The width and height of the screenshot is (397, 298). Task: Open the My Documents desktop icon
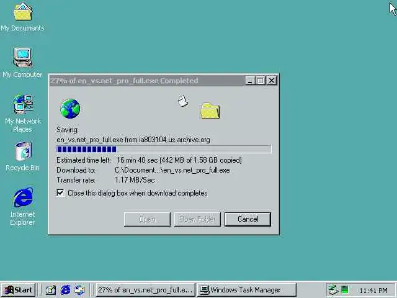22,17
